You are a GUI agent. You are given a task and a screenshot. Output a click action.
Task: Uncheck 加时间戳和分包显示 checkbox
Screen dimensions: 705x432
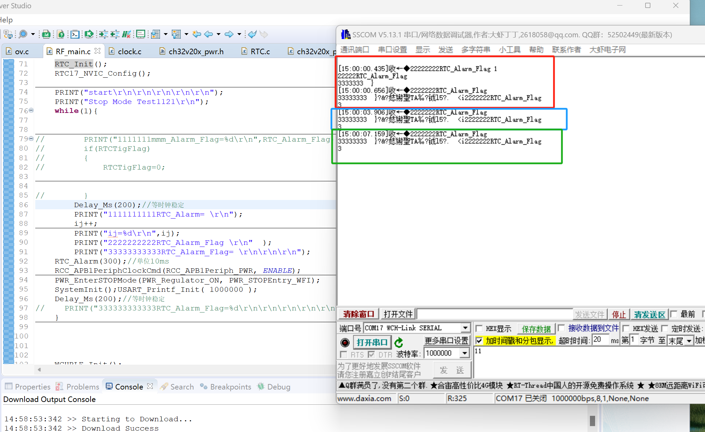[479, 341]
